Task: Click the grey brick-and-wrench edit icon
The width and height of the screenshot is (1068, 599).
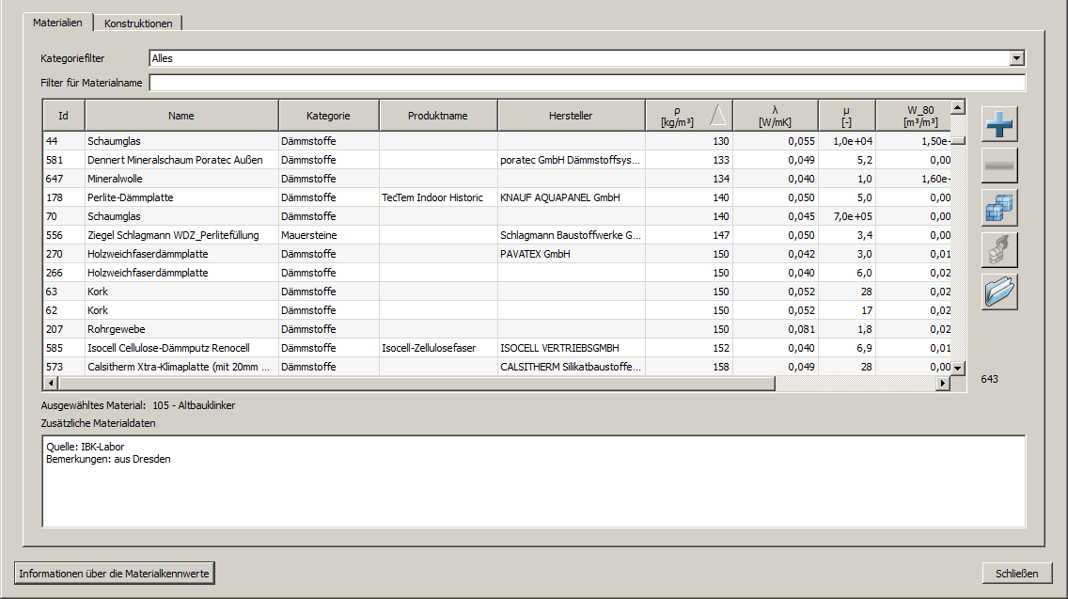Action: [x=999, y=250]
